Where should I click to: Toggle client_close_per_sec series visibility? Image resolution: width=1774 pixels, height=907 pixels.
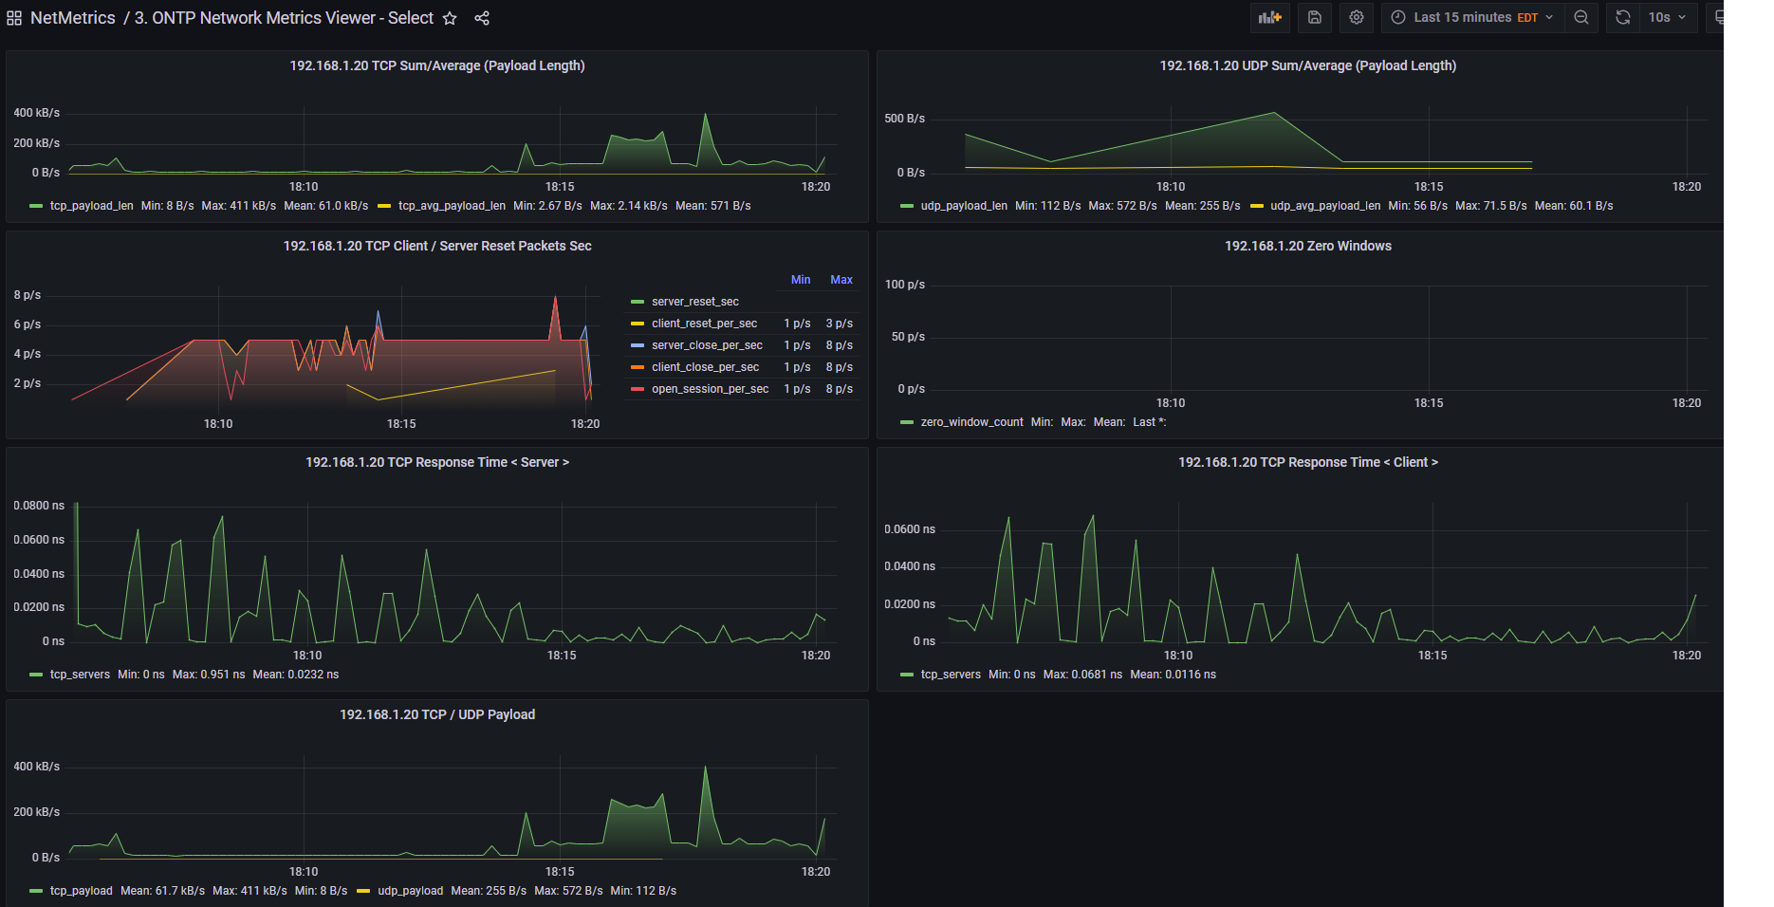pos(705,367)
